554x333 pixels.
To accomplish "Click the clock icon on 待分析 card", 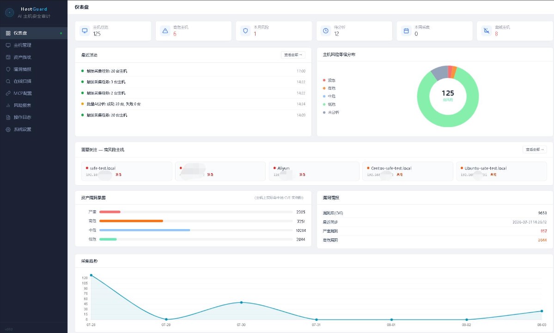I will pos(326,31).
